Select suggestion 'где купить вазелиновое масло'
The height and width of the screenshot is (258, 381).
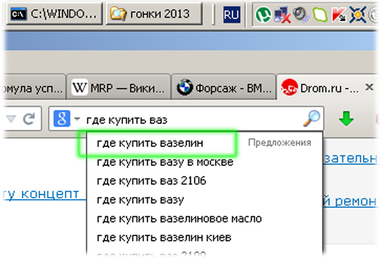pos(179,219)
